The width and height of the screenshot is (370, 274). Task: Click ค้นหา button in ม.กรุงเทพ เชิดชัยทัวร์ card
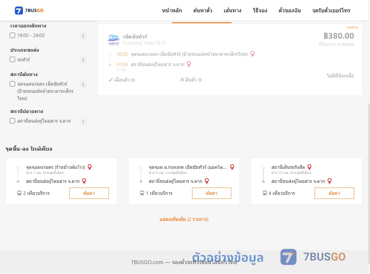point(212,193)
